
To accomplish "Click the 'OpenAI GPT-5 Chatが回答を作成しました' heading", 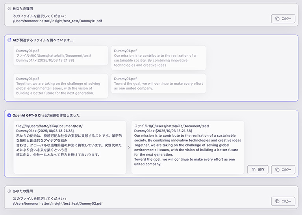I will (46, 115).
